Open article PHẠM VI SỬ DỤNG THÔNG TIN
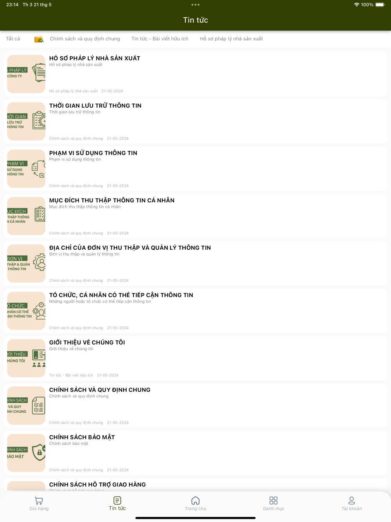This screenshot has height=522, width=391. point(195,169)
